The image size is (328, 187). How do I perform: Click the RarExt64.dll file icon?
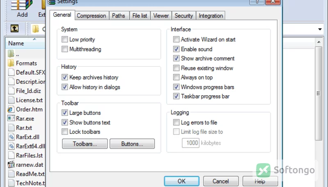coord(11,146)
